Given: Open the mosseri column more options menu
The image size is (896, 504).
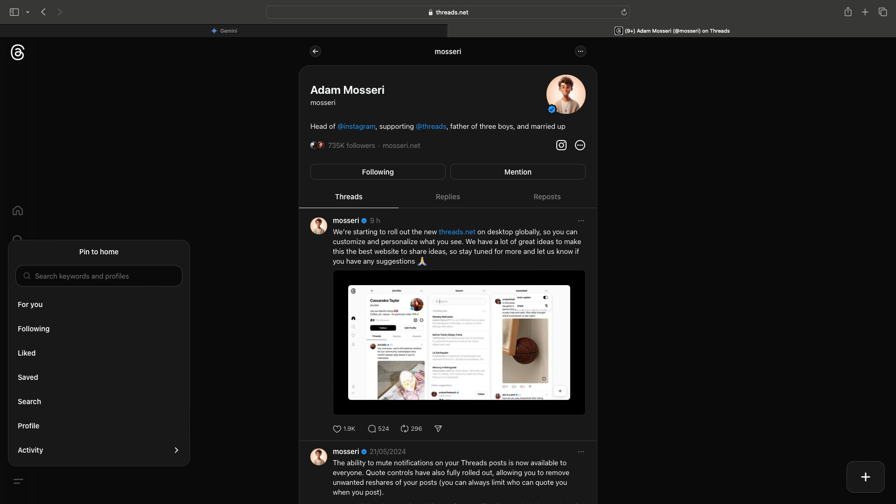Looking at the screenshot, I should (581, 51).
